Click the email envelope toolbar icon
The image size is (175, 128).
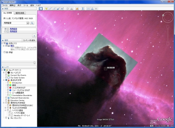coord(88,8)
